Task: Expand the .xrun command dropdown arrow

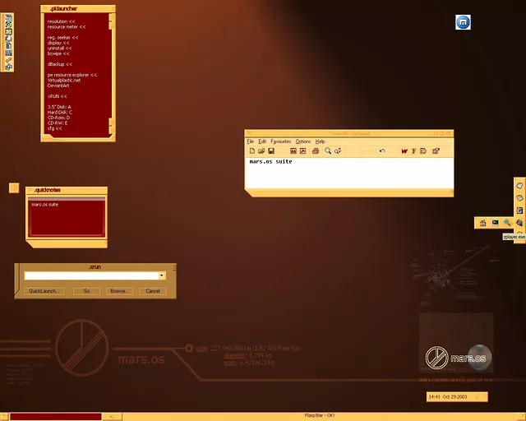Action: click(x=162, y=276)
